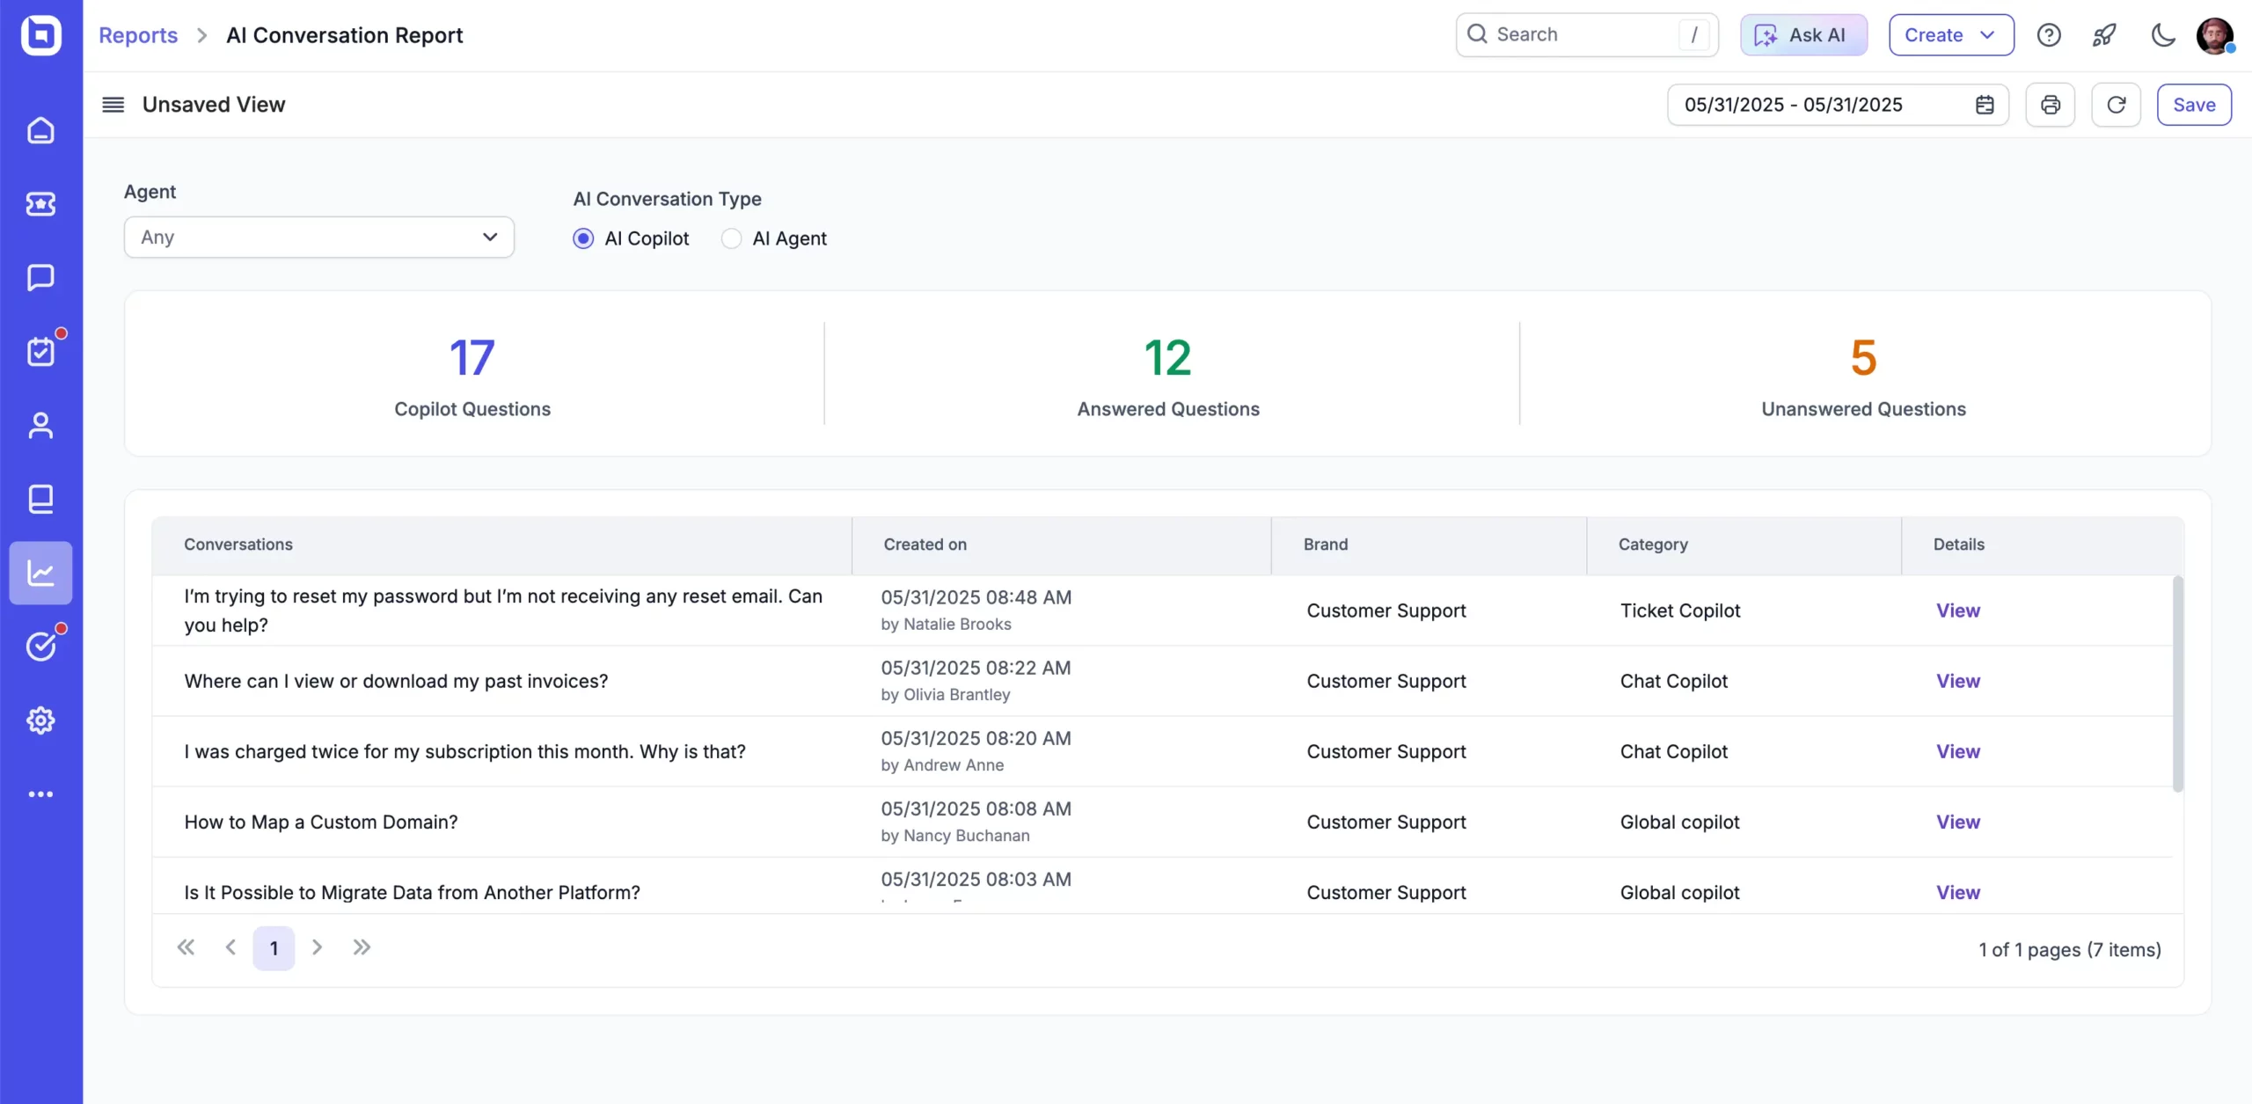Go to the previous page of results
Image resolution: width=2252 pixels, height=1104 pixels.
230,947
